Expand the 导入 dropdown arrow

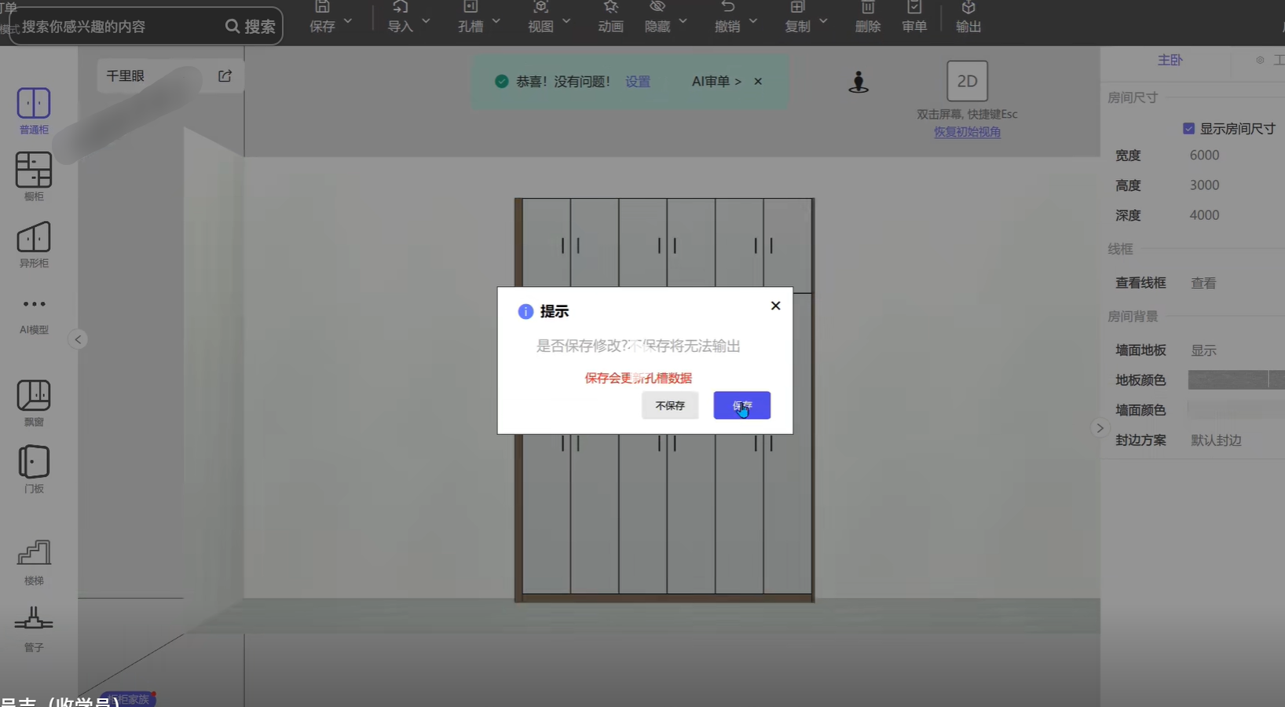(426, 21)
